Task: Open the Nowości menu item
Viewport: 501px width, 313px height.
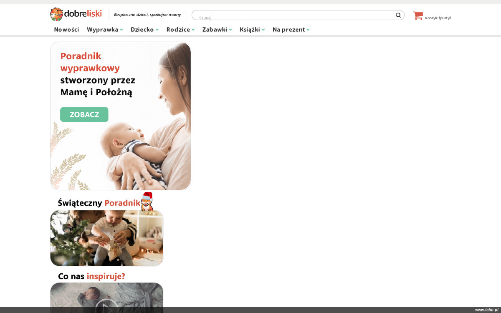Action: tap(66, 30)
